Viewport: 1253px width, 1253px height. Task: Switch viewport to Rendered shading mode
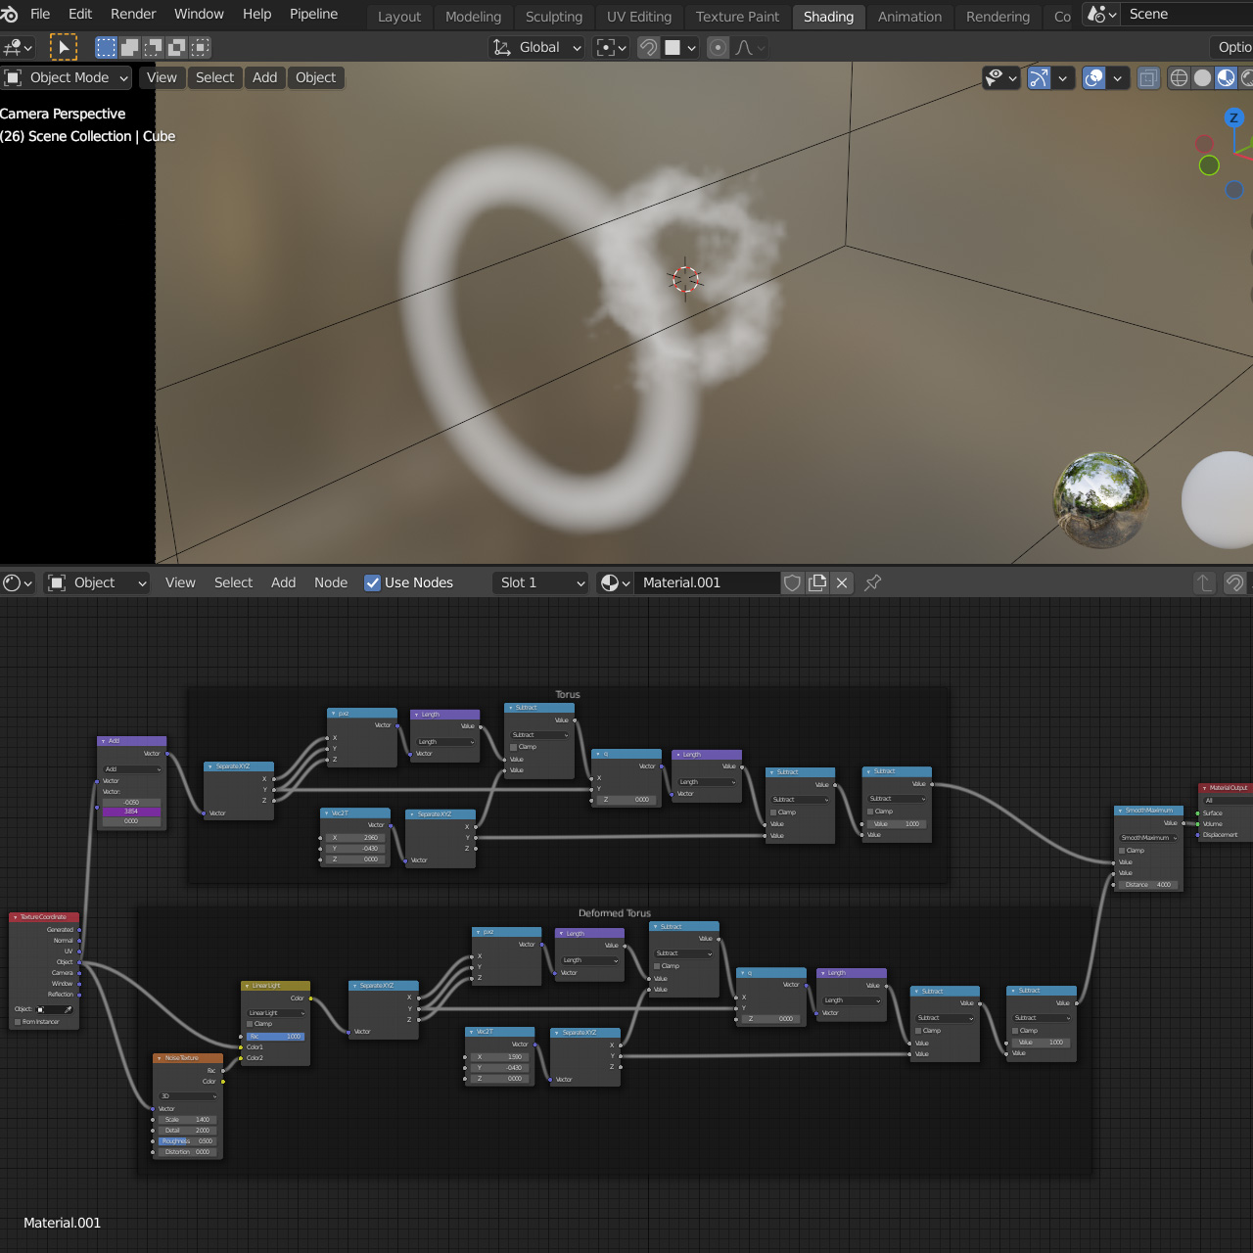[x=1248, y=78]
